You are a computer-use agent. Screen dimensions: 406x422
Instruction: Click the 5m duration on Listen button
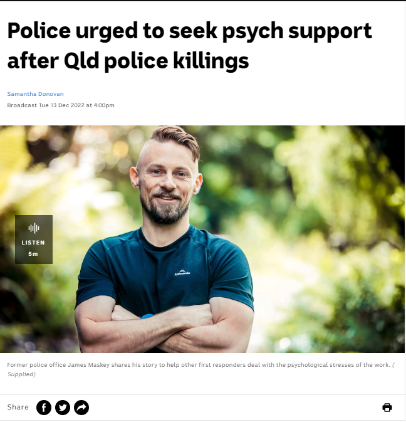[33, 254]
